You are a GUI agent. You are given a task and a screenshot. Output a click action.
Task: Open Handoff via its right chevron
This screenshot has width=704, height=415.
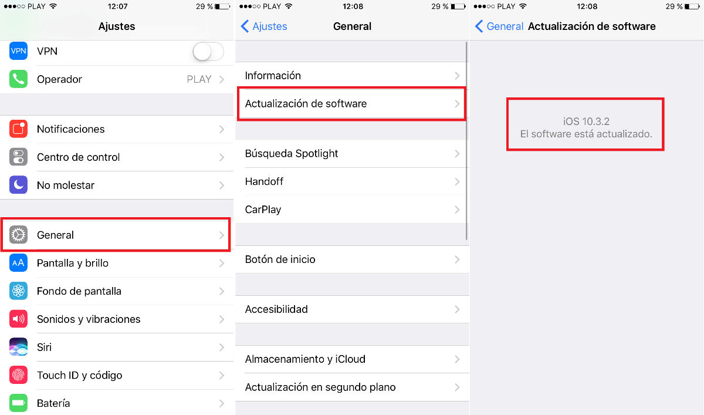[x=457, y=182]
